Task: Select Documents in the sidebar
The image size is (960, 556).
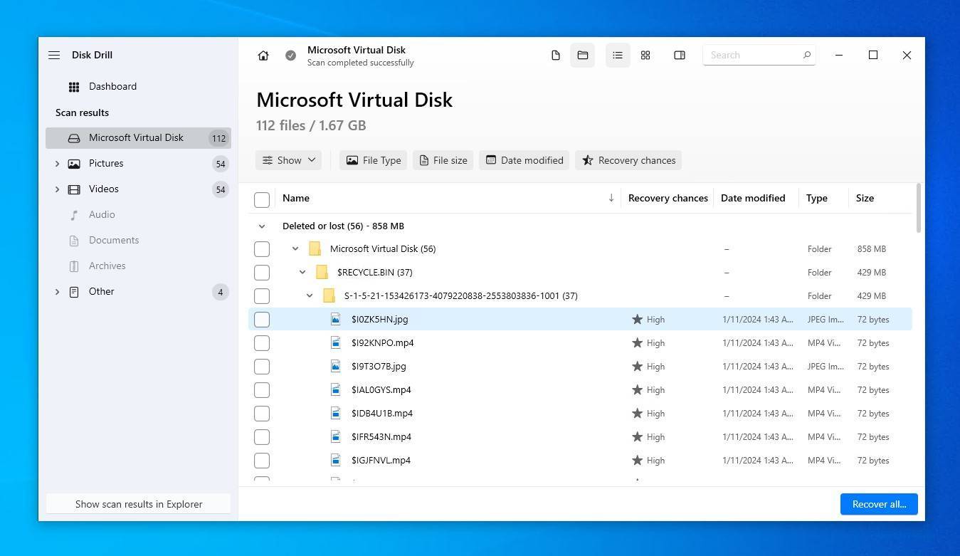Action: click(x=138, y=241)
